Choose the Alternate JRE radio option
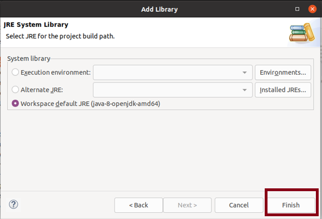Viewport: 322px width, 219px height. point(15,90)
